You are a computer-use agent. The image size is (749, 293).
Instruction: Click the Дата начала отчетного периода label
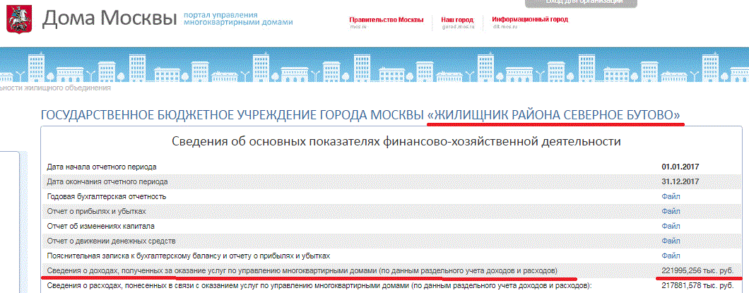(101, 167)
